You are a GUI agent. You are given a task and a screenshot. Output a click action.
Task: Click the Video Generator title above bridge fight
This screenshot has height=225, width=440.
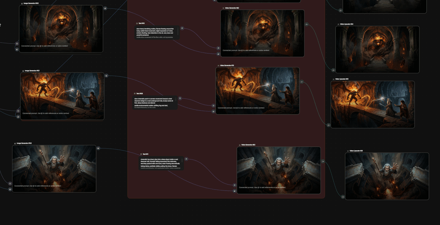(x=227, y=65)
